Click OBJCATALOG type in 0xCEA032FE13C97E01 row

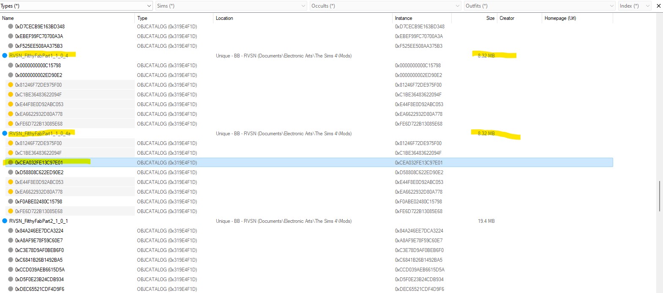tap(167, 162)
